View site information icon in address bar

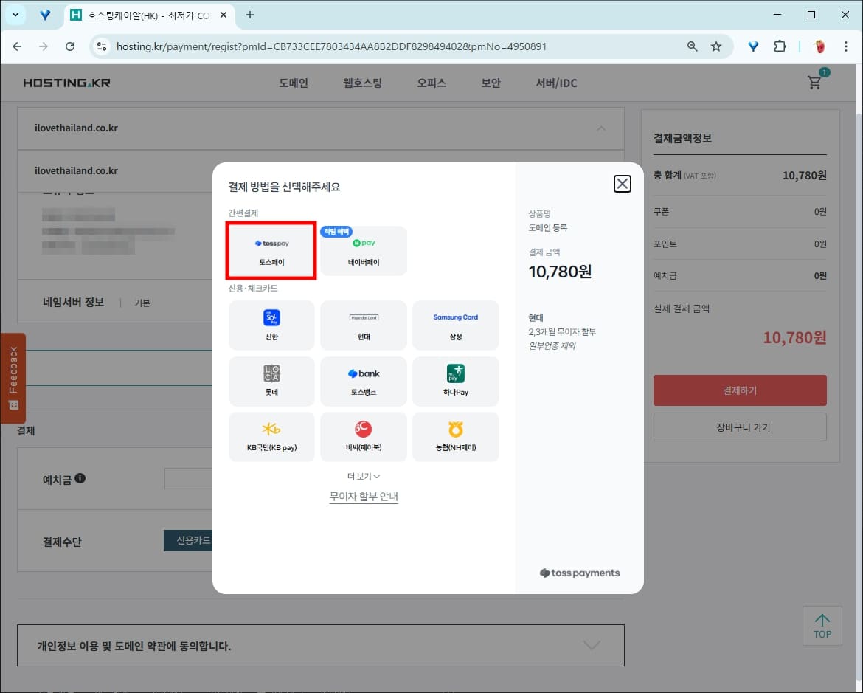tap(102, 46)
